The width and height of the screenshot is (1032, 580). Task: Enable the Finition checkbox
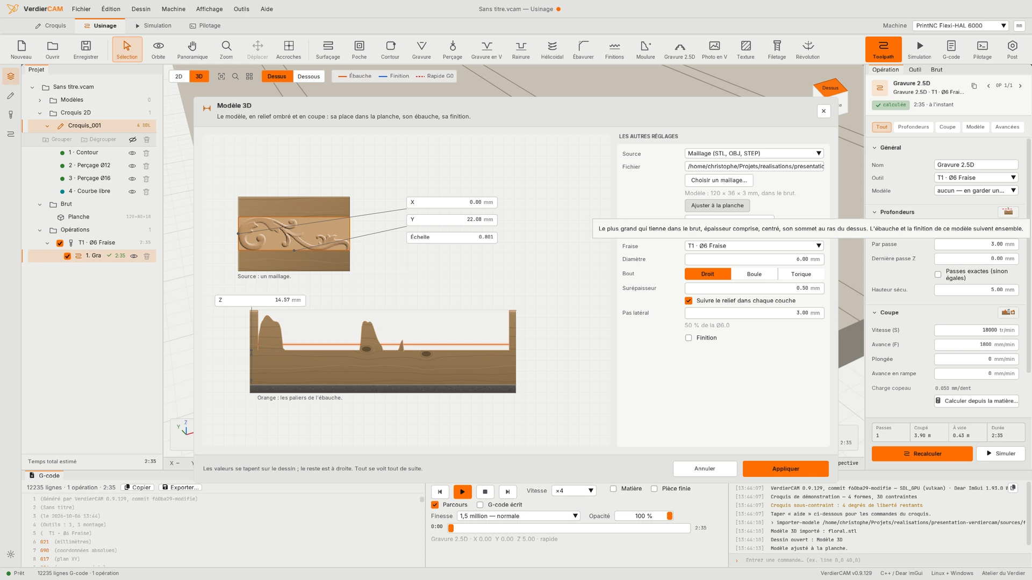[x=689, y=338]
